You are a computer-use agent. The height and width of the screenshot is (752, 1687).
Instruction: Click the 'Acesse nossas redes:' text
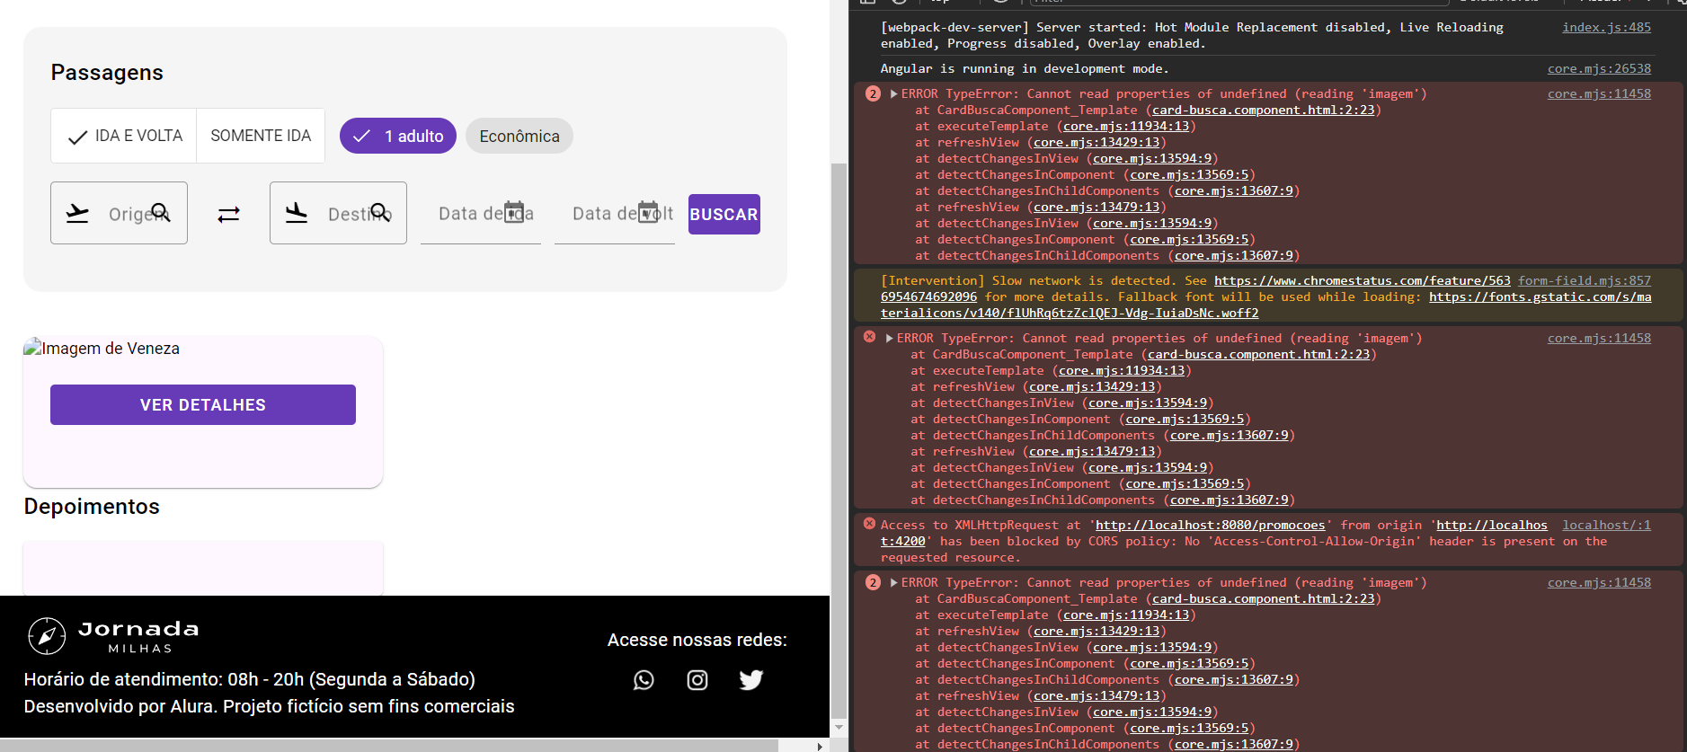tap(697, 640)
